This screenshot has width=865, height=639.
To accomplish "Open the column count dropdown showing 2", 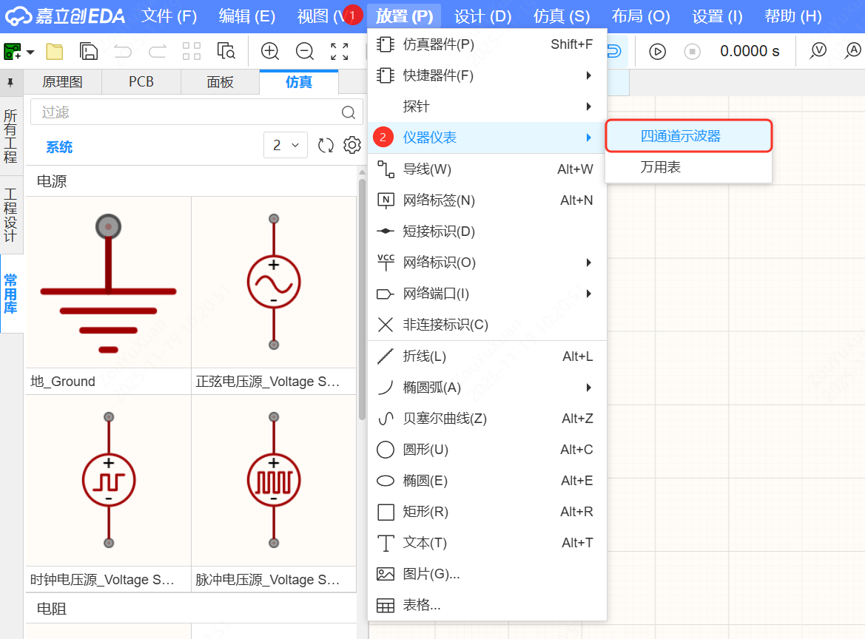I will (x=286, y=145).
